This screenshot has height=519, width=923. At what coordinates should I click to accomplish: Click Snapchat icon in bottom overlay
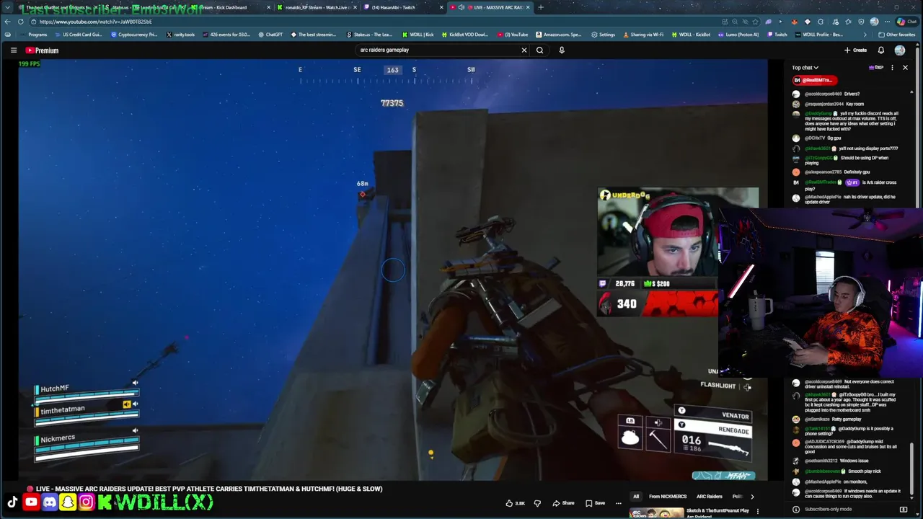coord(68,502)
